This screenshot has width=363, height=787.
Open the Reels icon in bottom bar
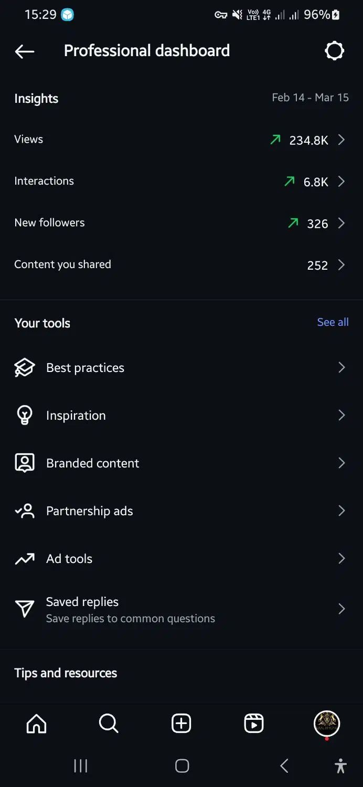click(254, 724)
